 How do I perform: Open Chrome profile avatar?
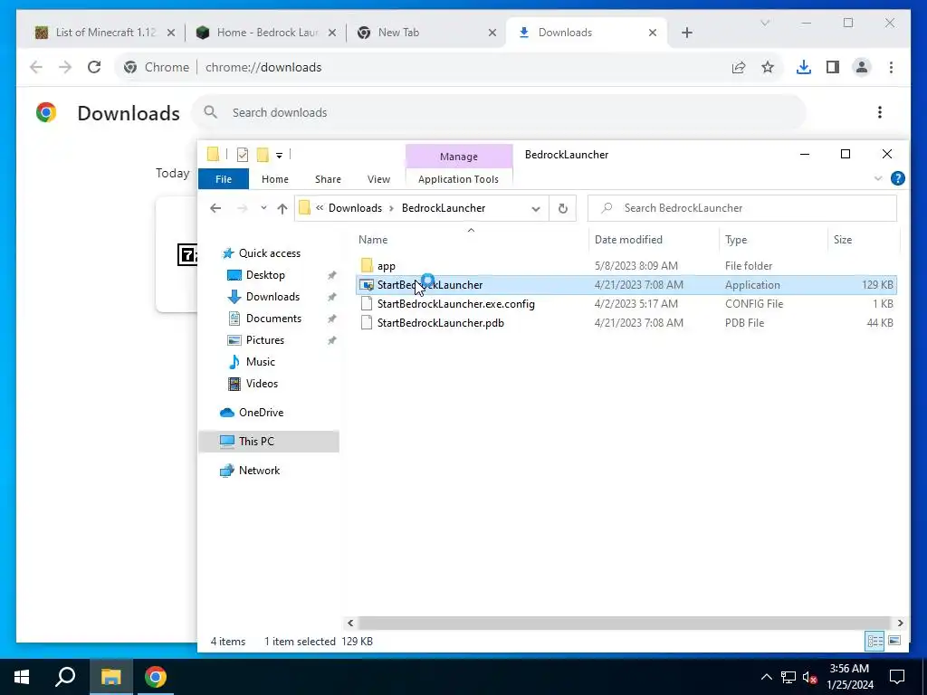click(x=862, y=67)
